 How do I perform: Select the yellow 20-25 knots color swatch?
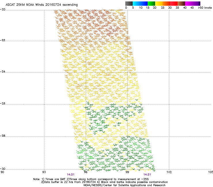pyautogui.click(x=159, y=3)
